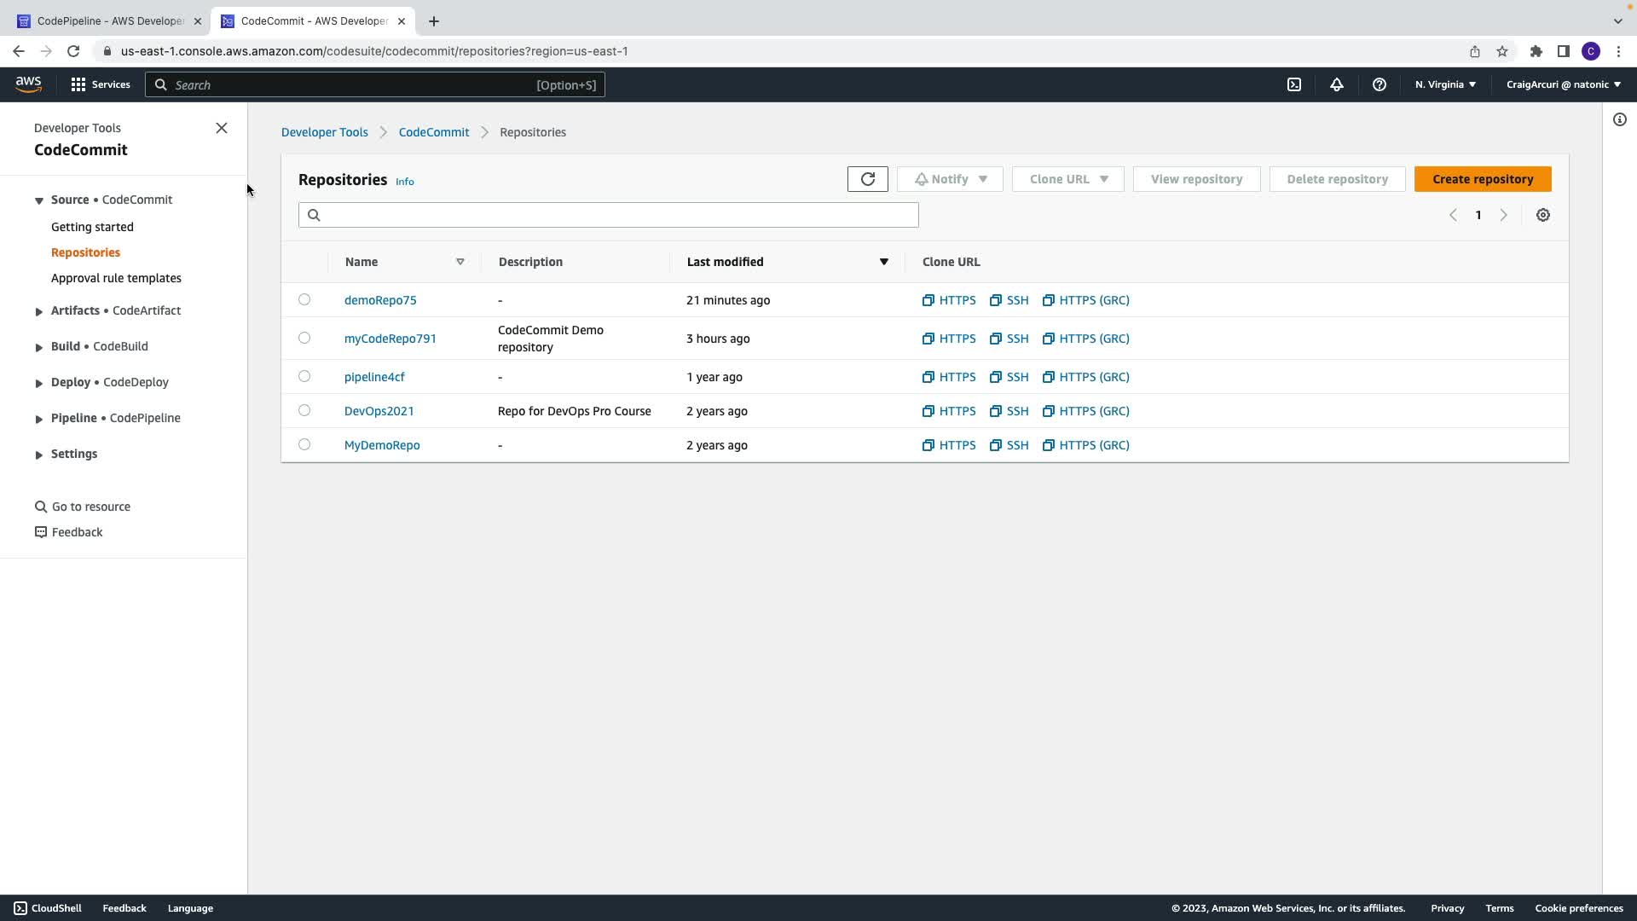The height and width of the screenshot is (921, 1637).
Task: Open the notifications bell icon
Action: (x=1336, y=84)
